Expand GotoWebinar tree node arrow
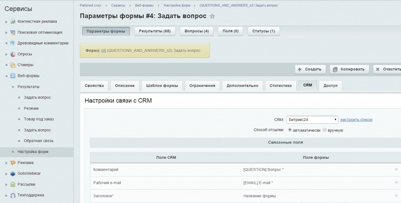This screenshot has width=401, height=203. 6,174
